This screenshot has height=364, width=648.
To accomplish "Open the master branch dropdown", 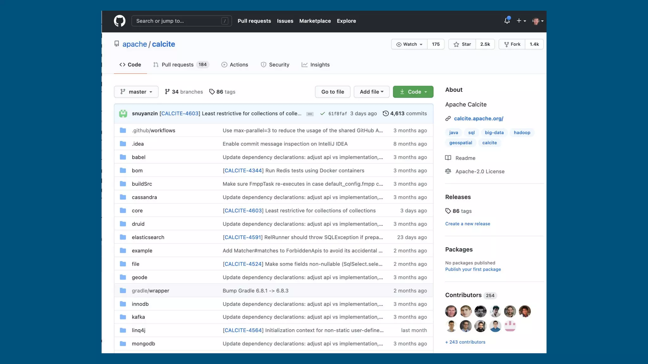I will point(136,92).
